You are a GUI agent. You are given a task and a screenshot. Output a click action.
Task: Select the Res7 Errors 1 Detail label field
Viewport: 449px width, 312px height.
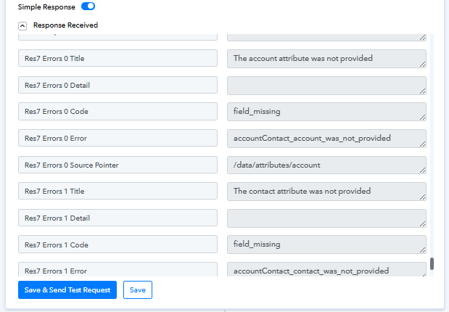tap(118, 218)
